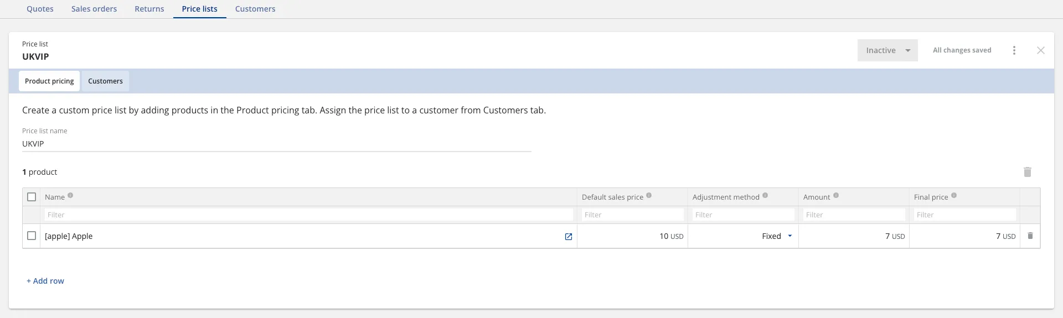The image size is (1063, 318).
Task: Click the UKVIP price list title
Action: coord(35,56)
